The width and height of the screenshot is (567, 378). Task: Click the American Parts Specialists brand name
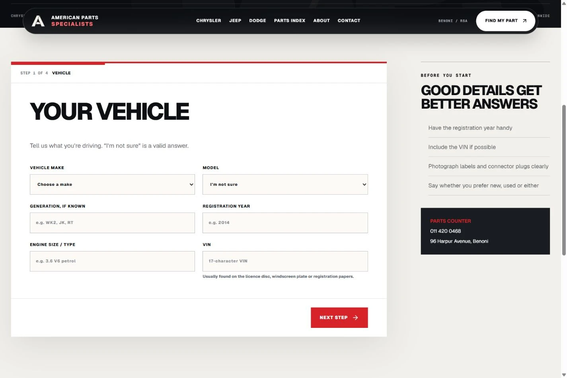pyautogui.click(x=75, y=21)
